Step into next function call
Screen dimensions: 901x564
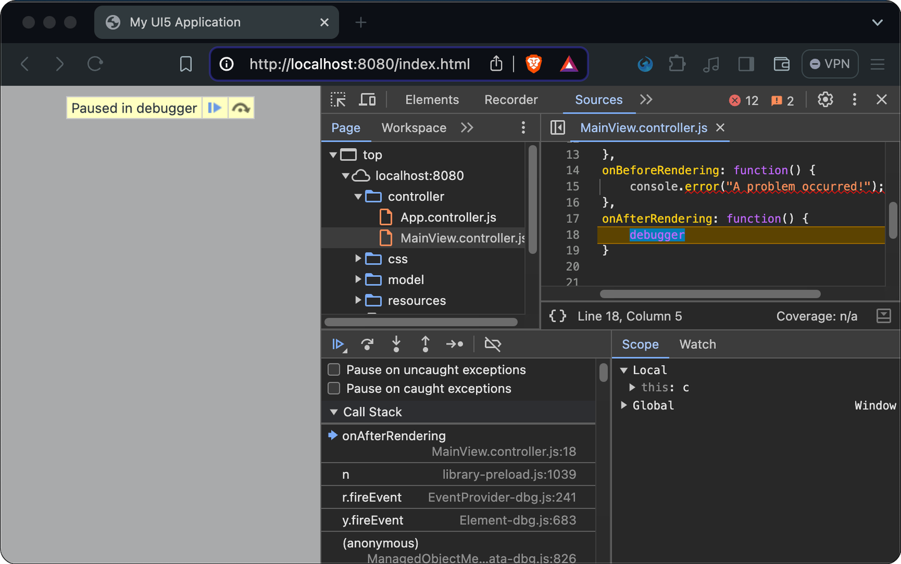coord(396,344)
